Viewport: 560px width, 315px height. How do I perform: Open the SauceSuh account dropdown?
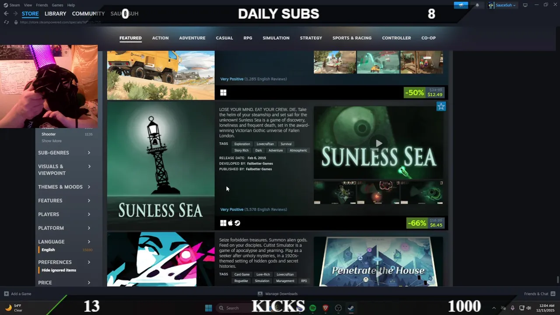click(x=506, y=5)
